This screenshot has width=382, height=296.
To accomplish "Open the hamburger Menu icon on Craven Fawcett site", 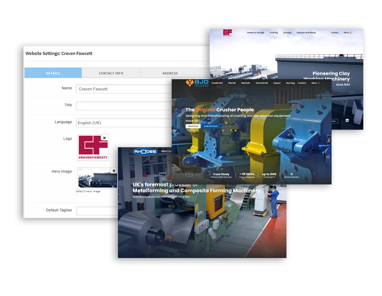I will click(350, 33).
